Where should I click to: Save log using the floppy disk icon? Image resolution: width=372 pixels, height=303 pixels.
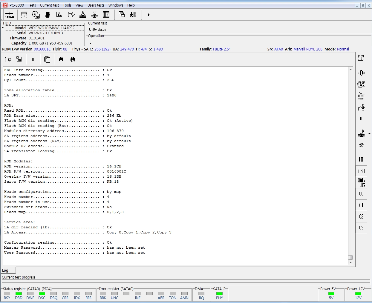click(19, 59)
